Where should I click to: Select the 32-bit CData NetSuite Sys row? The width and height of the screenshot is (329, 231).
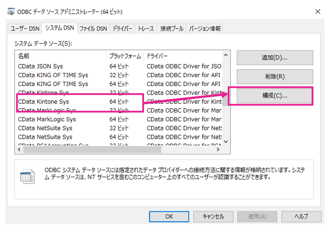point(119,128)
